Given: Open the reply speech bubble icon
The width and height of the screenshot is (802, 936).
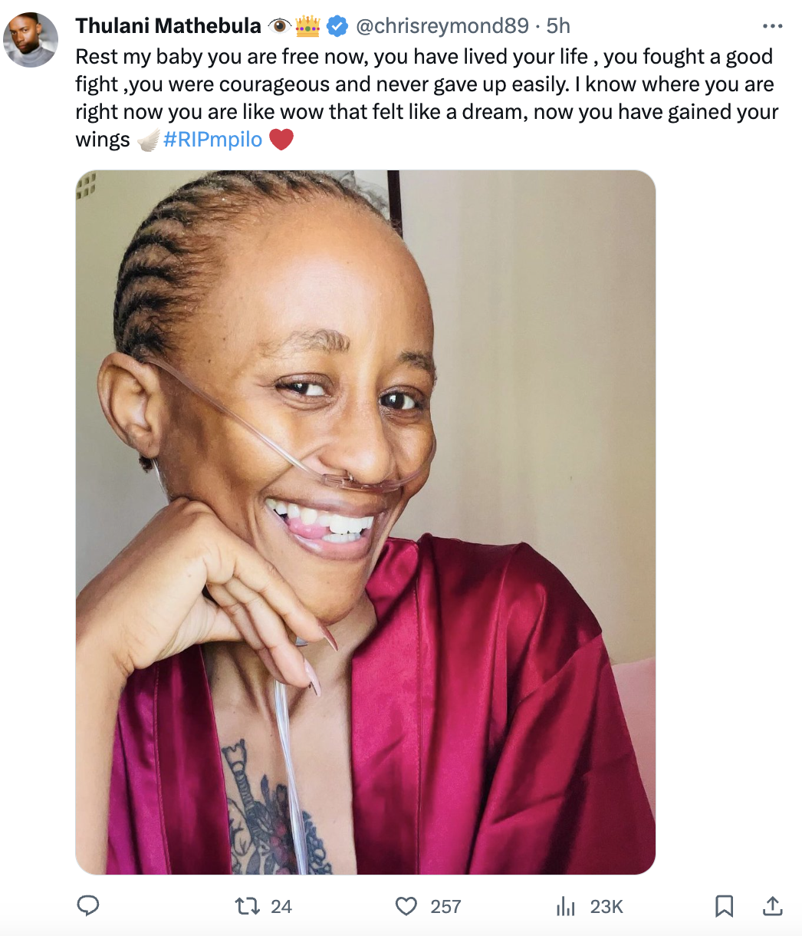Looking at the screenshot, I should (x=89, y=906).
